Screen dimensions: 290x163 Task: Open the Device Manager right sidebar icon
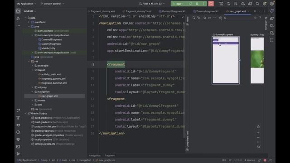tap(272, 26)
